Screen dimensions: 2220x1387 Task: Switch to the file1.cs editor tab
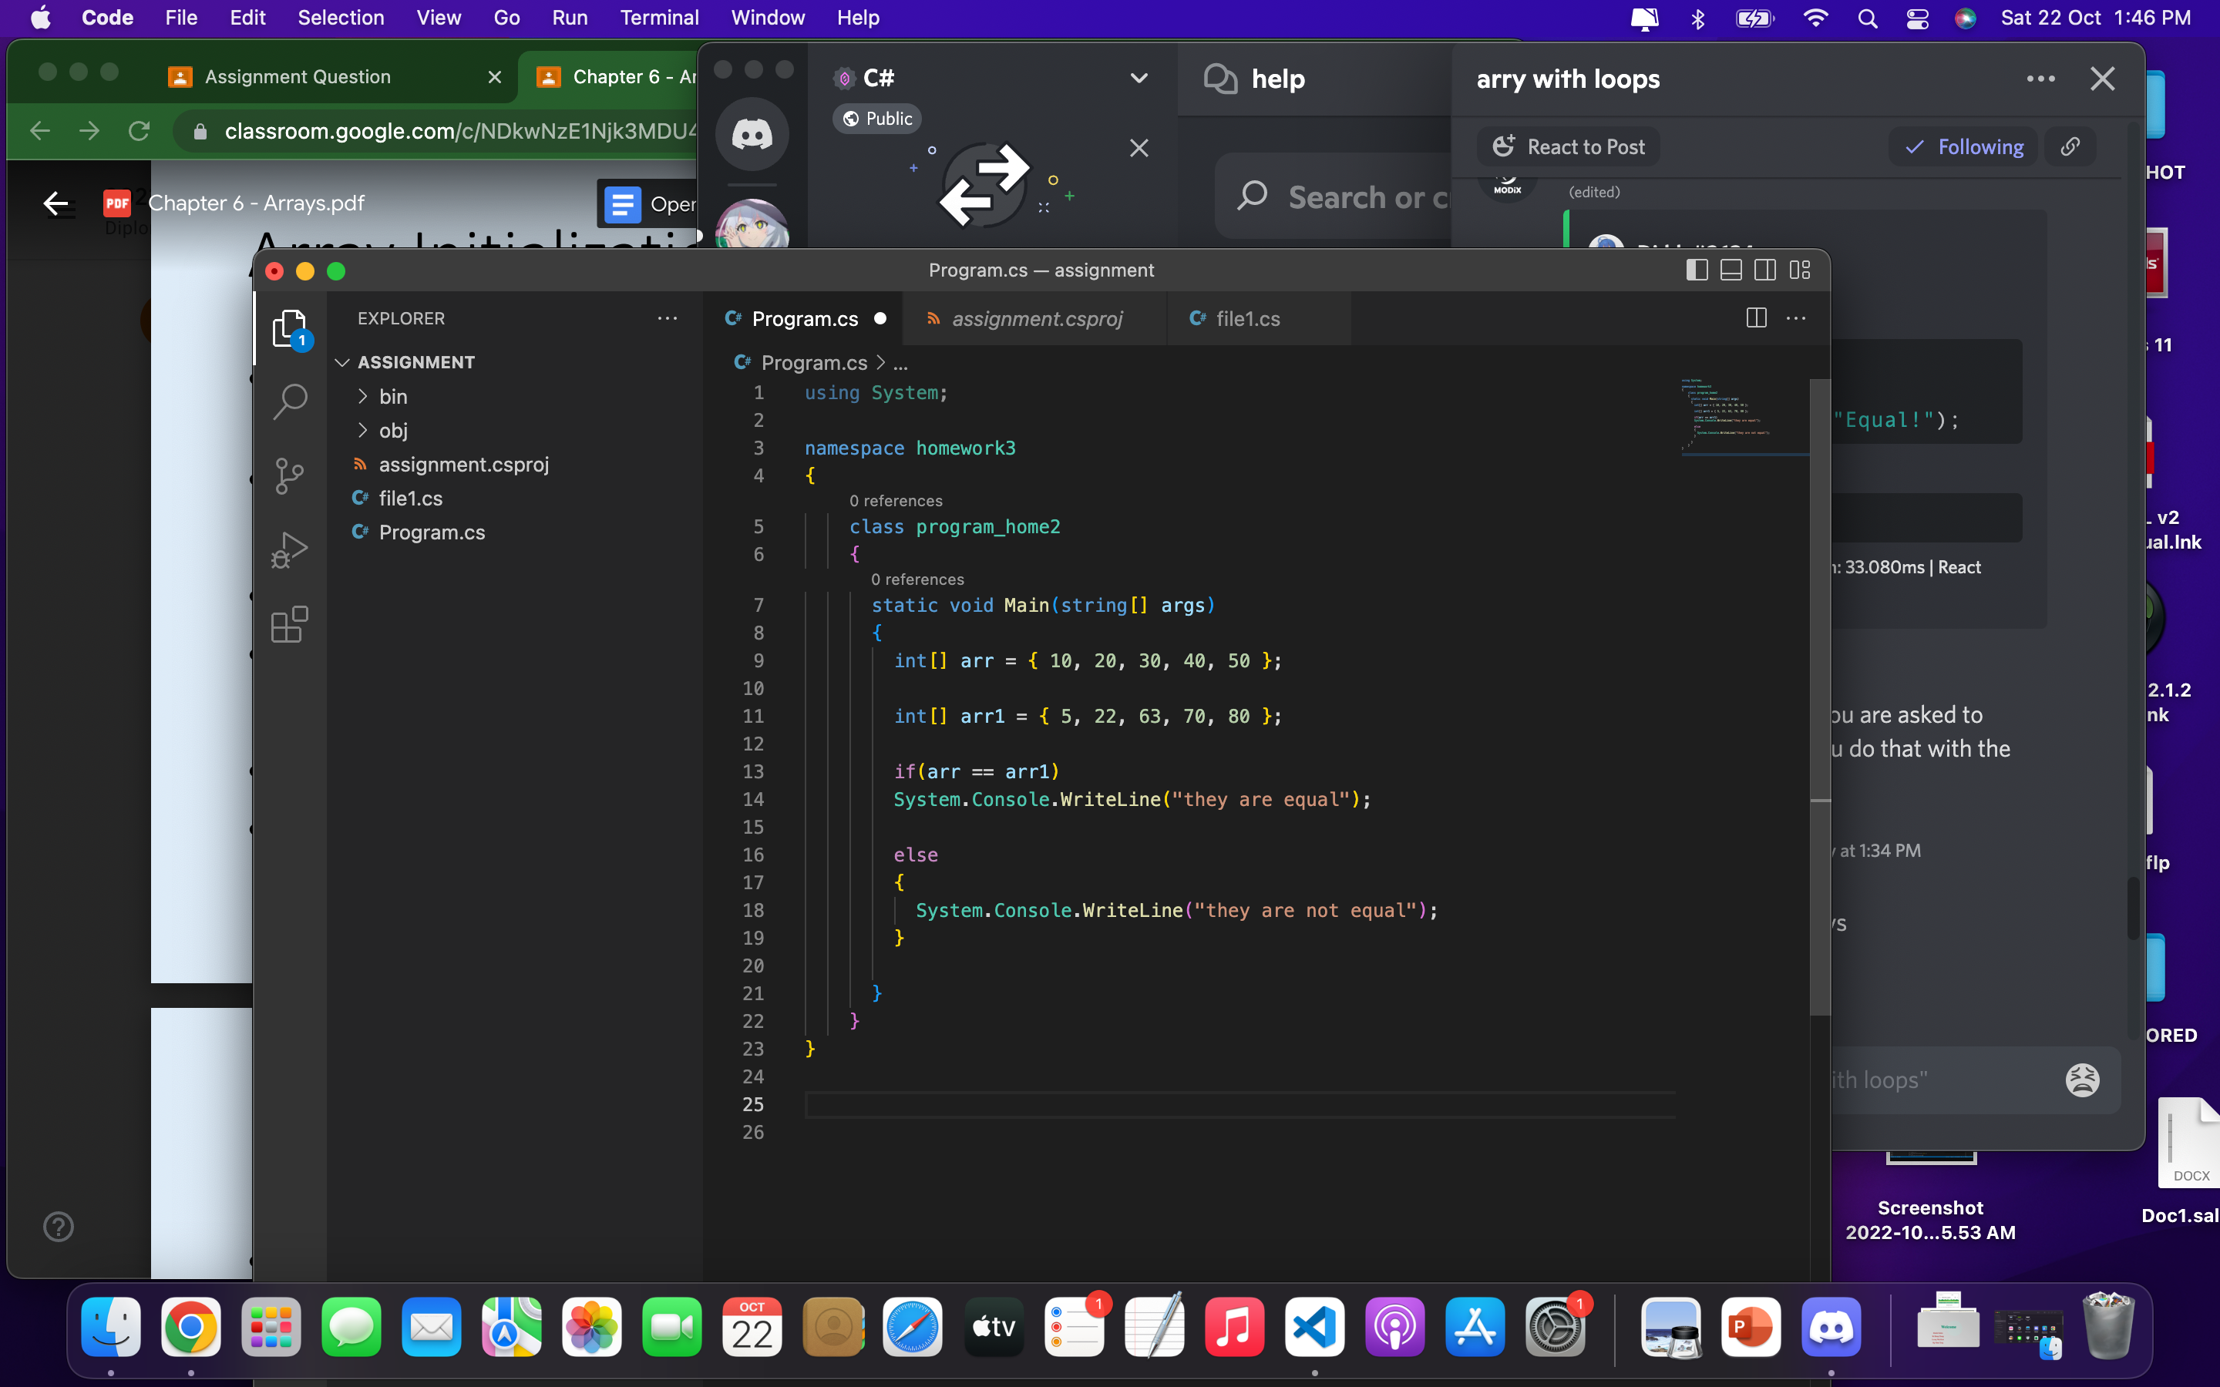1248,318
